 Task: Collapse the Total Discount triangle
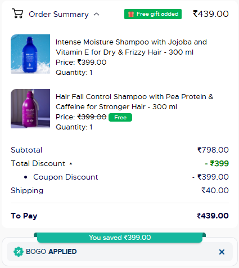(71, 164)
